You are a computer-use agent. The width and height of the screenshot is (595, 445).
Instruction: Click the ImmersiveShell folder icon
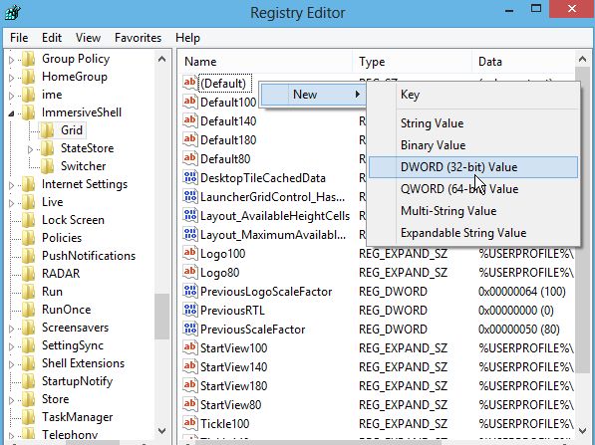[29, 112]
